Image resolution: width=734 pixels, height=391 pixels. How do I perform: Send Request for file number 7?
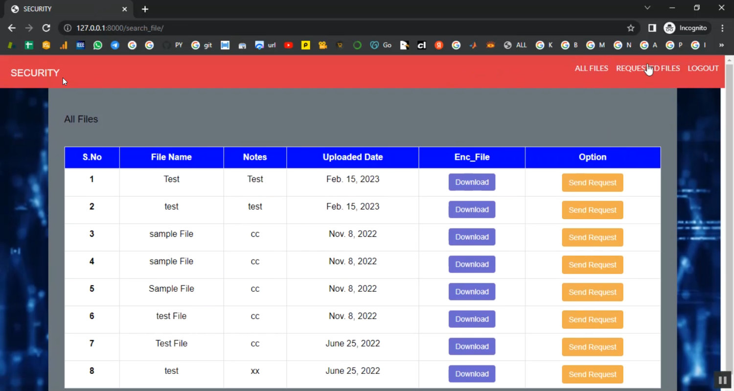click(x=592, y=347)
